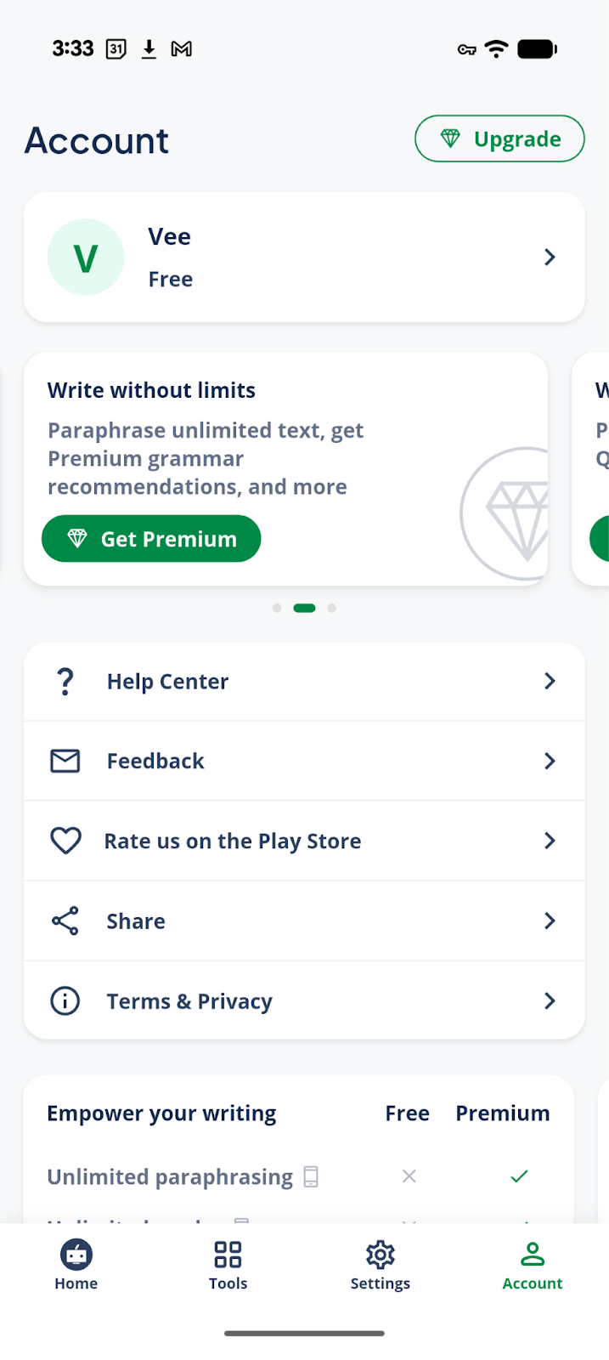
Task: Tap the Gmail icon in status bar
Action: pyautogui.click(x=181, y=49)
